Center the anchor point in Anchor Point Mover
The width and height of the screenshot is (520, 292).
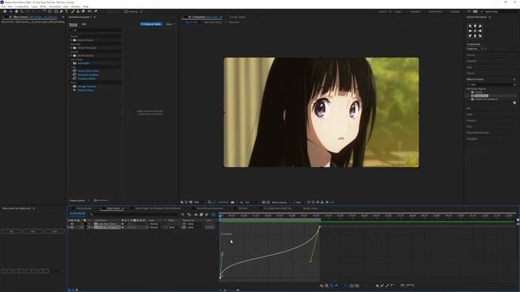474,31
